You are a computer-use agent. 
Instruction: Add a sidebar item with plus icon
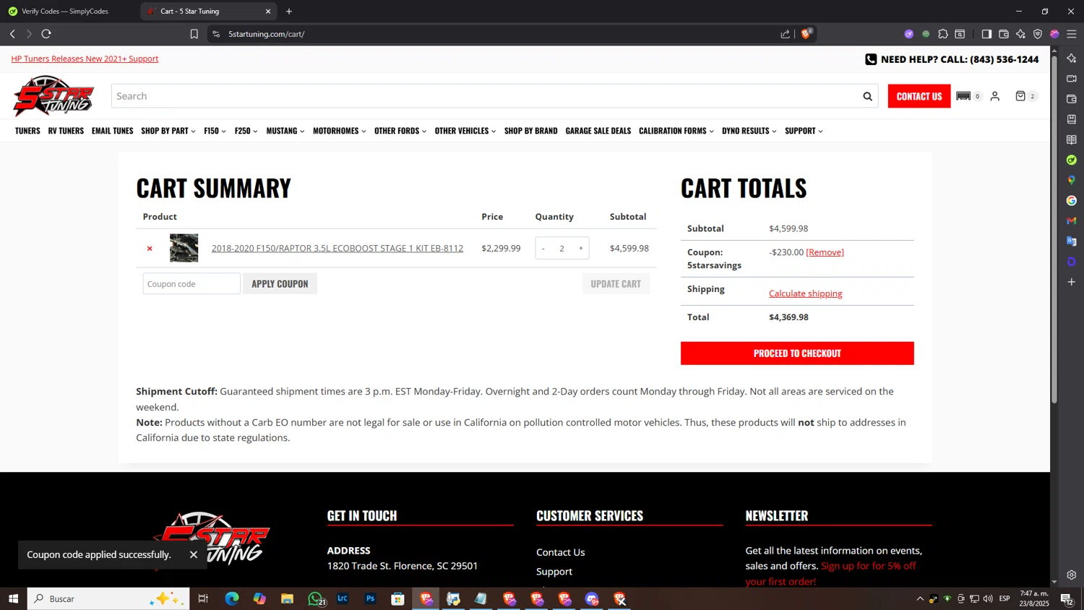pos(1072,282)
